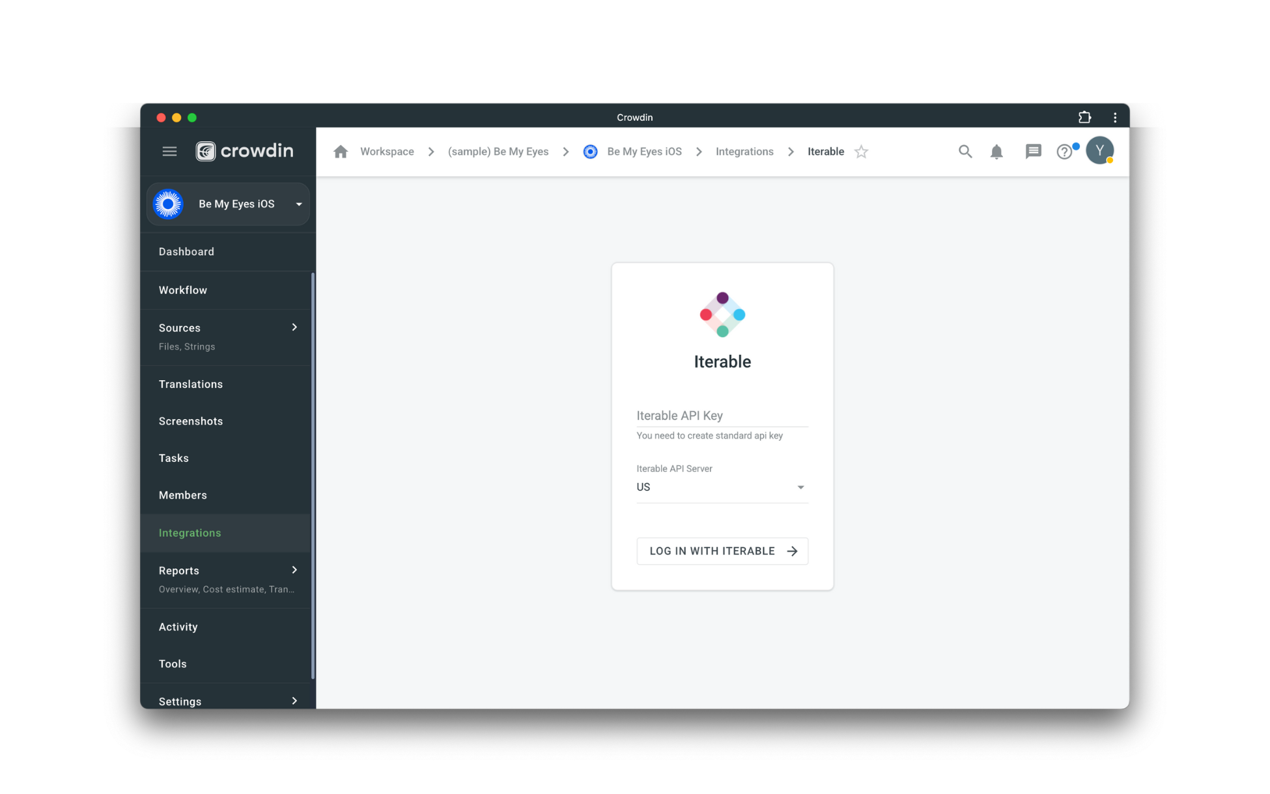Expand the Sources submenu arrow
Viewport: 1270px width, 794px height.
[294, 327]
